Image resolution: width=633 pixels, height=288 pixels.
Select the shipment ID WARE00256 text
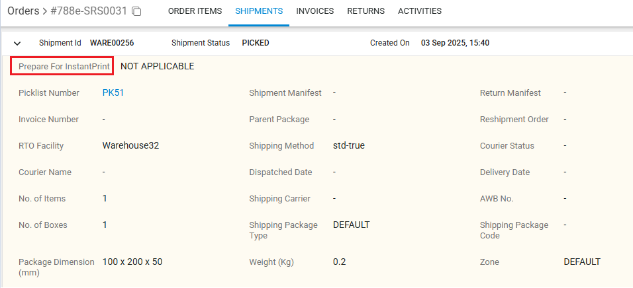[112, 43]
